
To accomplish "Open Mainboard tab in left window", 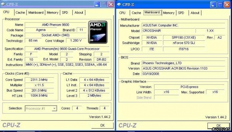I will [x=36, y=13].
